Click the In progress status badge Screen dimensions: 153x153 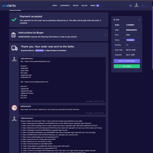[130, 40]
